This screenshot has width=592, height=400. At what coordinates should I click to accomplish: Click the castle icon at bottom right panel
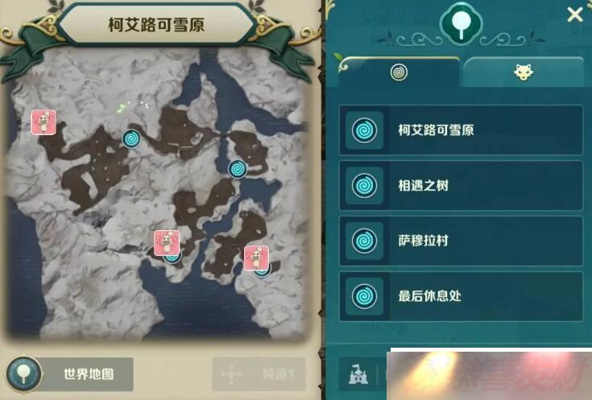coord(358,373)
